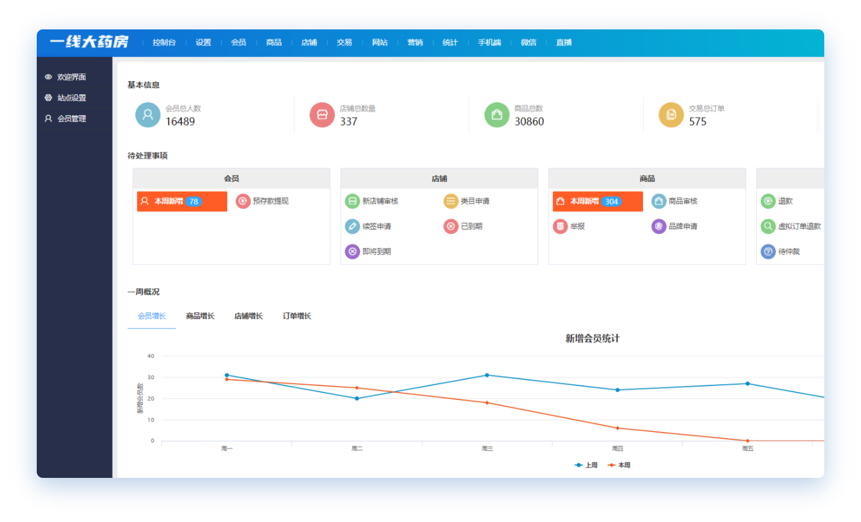Image resolution: width=861 pixels, height=522 pixels.
Task: Click the 交易总订单 orders icon
Action: pos(671,115)
